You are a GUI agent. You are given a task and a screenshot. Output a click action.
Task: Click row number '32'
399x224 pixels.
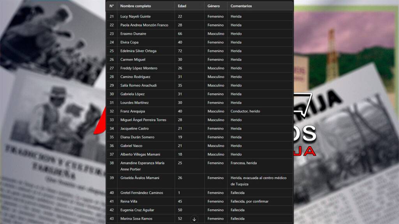pyautogui.click(x=112, y=112)
